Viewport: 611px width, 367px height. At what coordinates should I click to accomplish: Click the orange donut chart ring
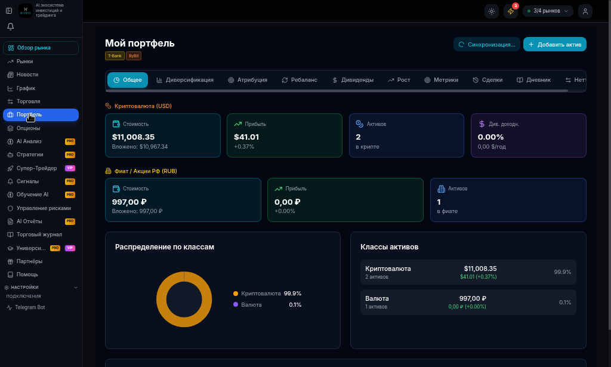[161, 299]
